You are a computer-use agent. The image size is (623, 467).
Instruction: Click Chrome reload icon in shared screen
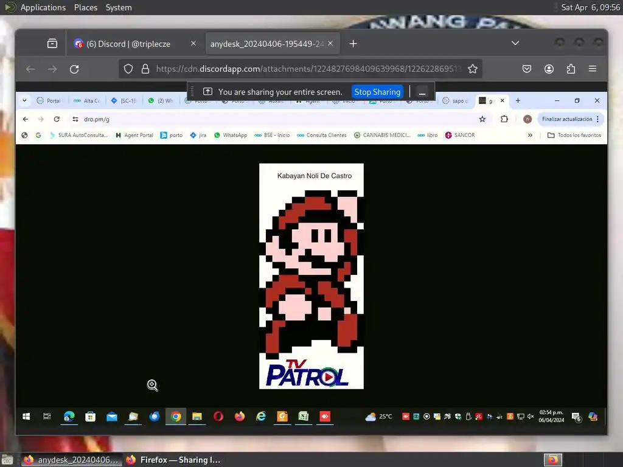pyautogui.click(x=57, y=119)
